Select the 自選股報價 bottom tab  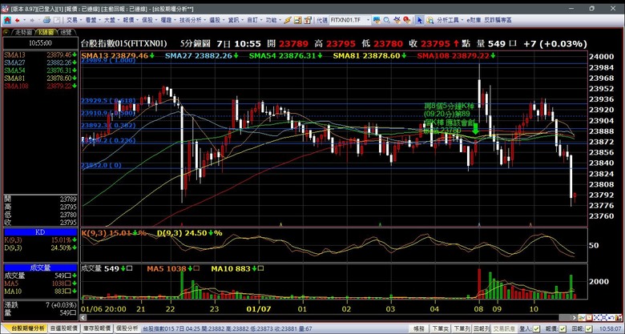pos(64,328)
